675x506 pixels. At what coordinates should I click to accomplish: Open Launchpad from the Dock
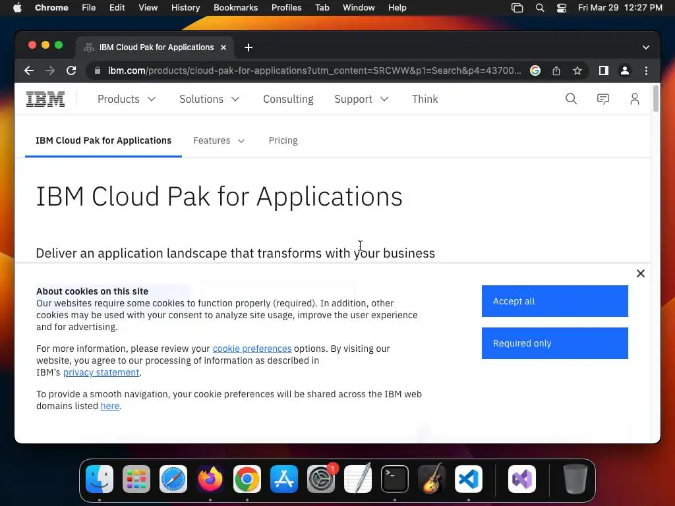pos(136,479)
